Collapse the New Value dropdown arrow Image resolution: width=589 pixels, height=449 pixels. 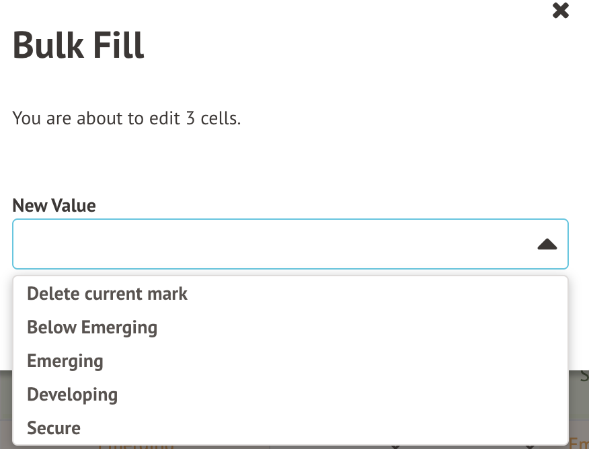click(x=547, y=245)
